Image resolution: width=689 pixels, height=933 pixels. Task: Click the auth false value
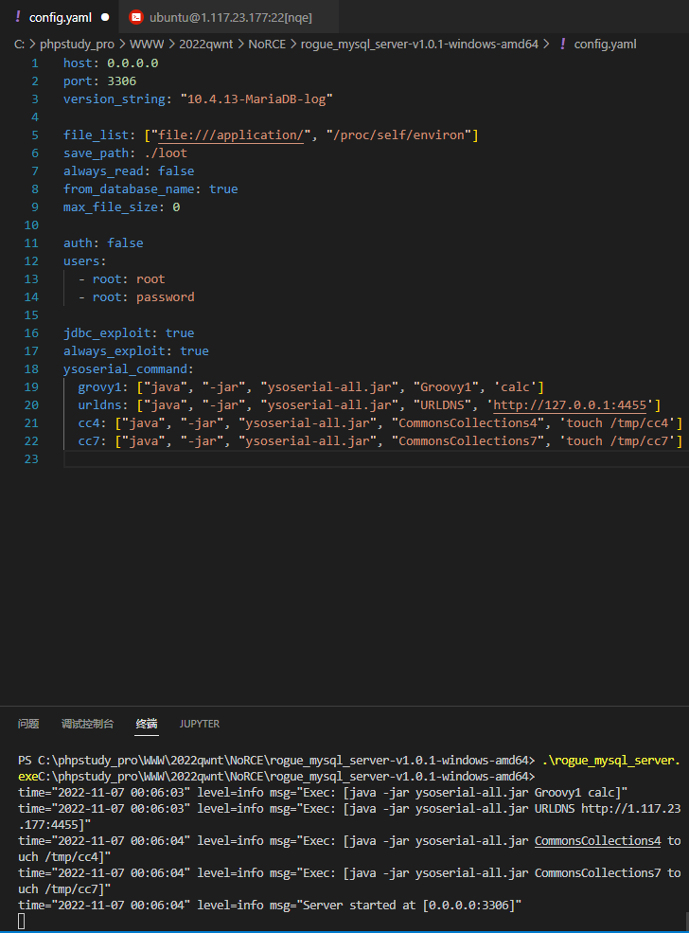(x=126, y=242)
